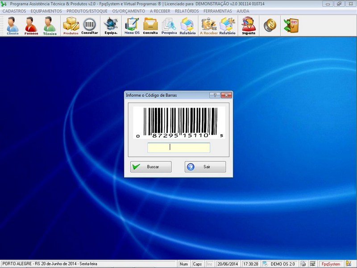The image size is (357, 268).
Task: Open the CADASTROS menu
Action: tap(14, 11)
